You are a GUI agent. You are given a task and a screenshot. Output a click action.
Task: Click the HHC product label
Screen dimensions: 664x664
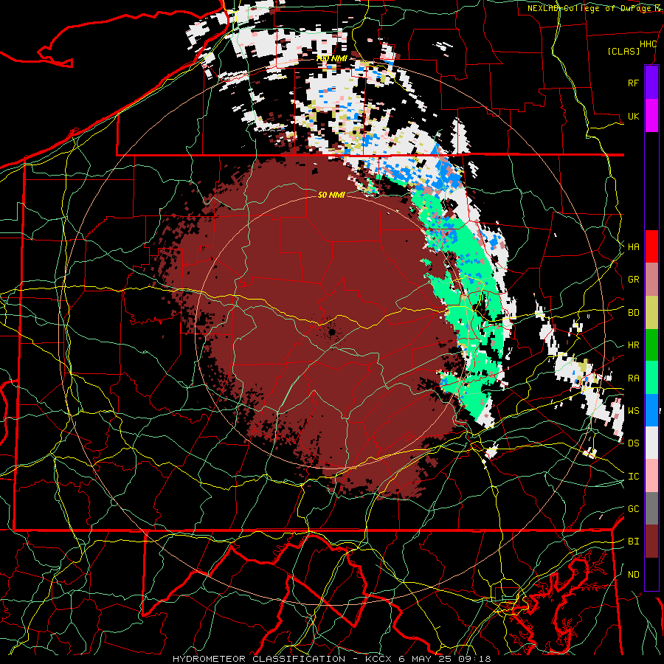click(x=648, y=44)
